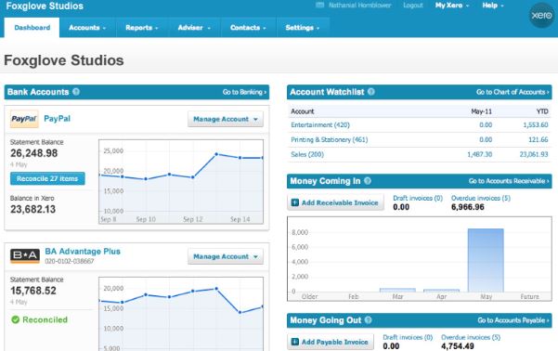Viewport: 558px width, 351px height.
Task: Open Entertainment (420) watchlist account
Action: click(x=320, y=125)
